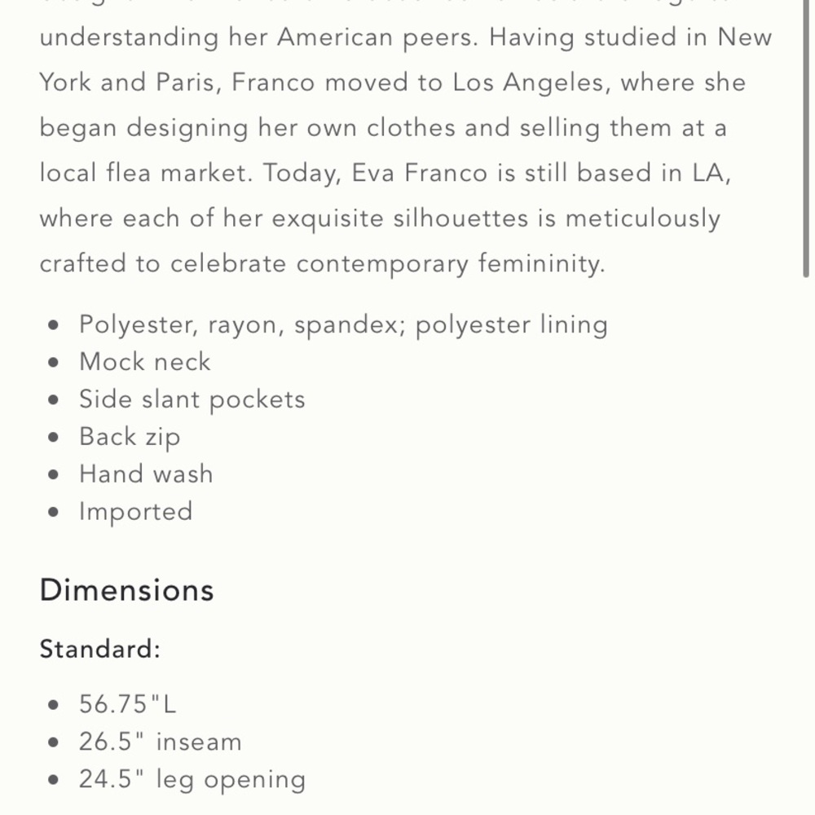This screenshot has width=815, height=815.
Task: Click 'exquisite silhouettes' in the paragraph
Action: (399, 218)
